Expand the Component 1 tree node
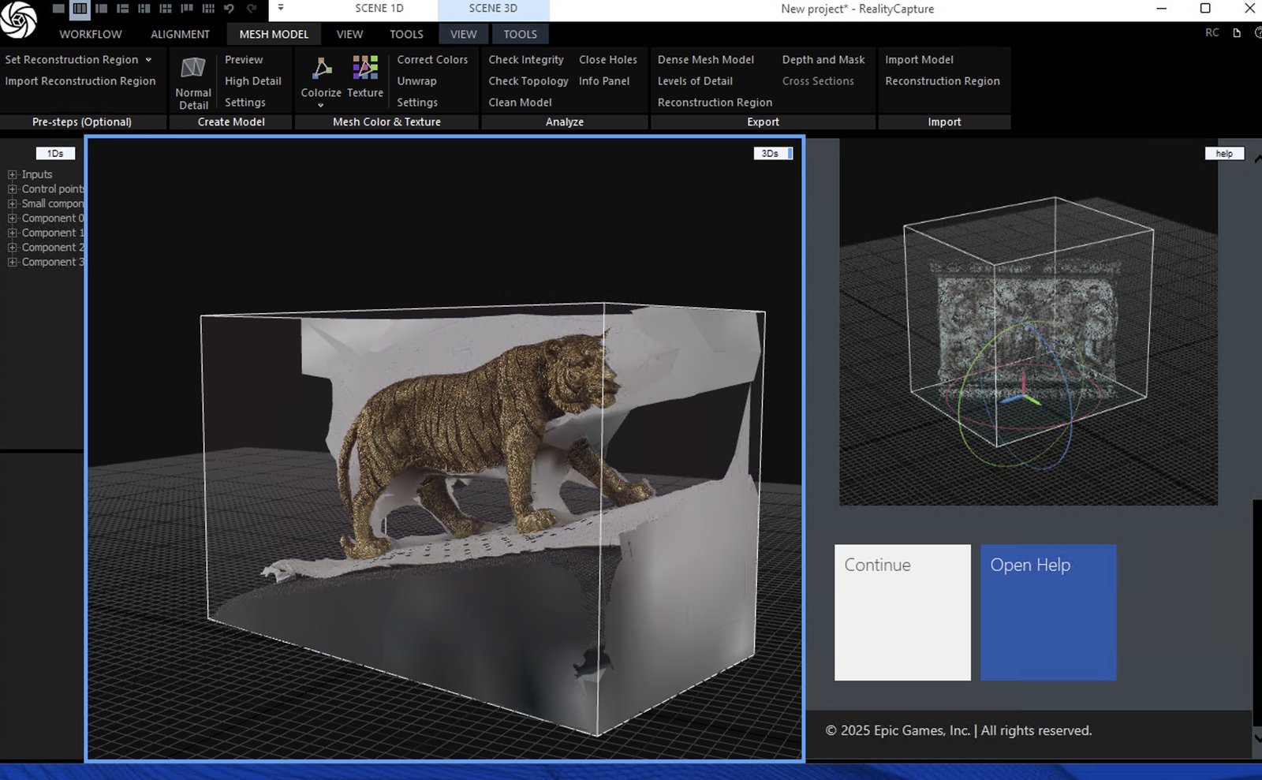The height and width of the screenshot is (780, 1262). click(12, 233)
